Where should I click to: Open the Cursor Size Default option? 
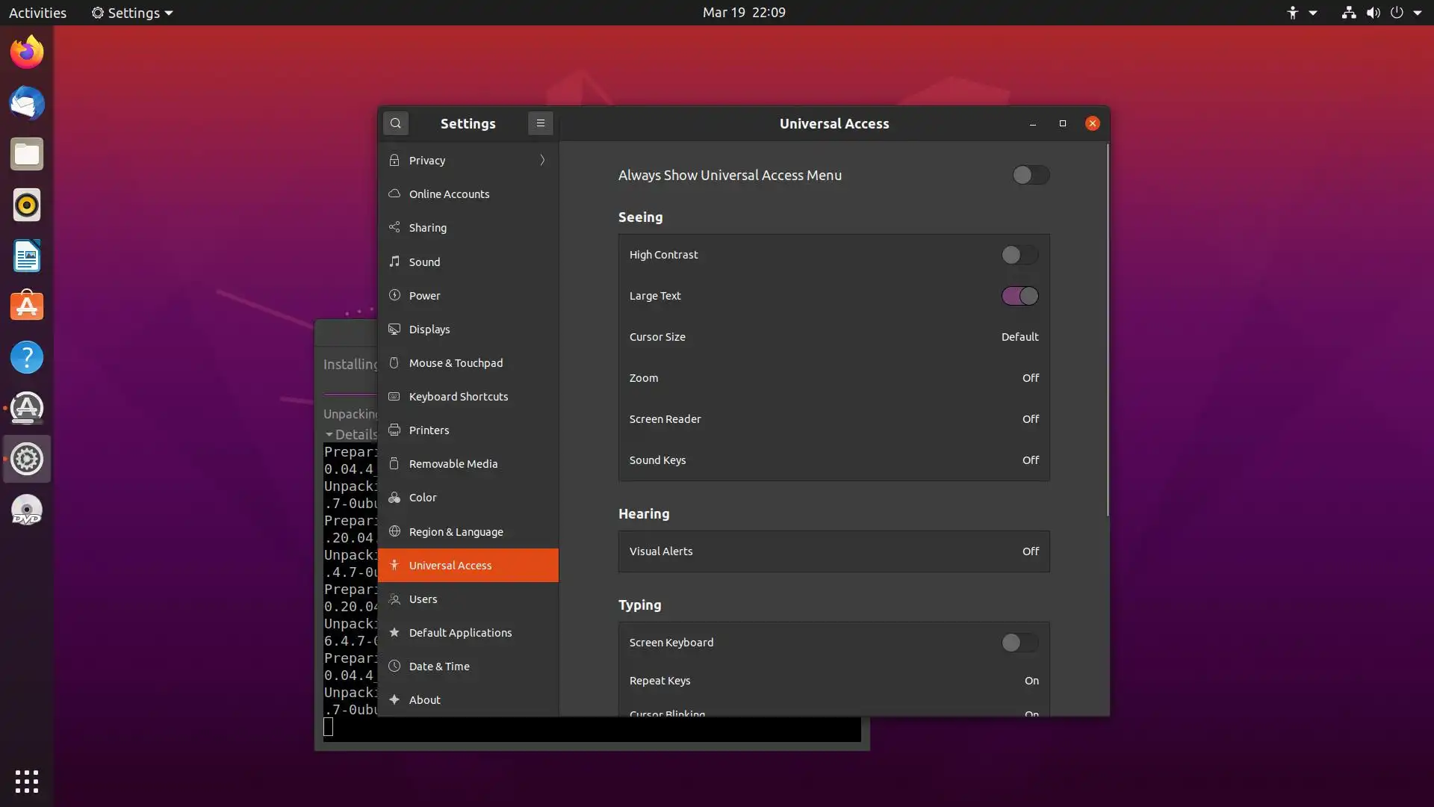pos(1019,337)
